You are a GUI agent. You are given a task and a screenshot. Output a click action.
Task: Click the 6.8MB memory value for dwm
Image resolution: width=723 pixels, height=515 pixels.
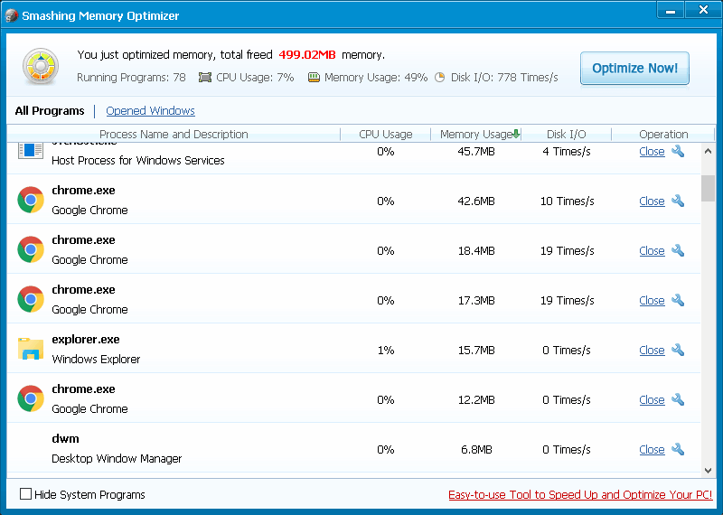476,450
